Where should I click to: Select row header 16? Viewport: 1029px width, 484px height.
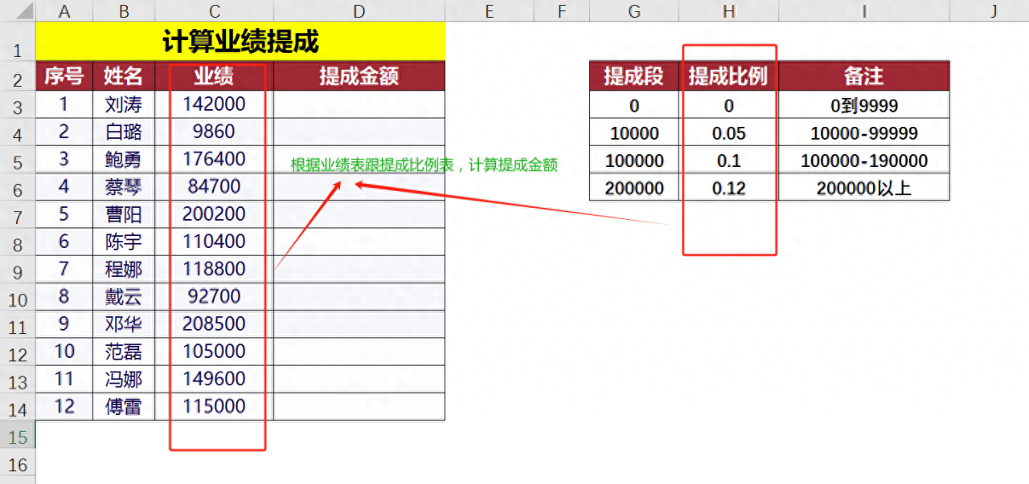click(x=18, y=462)
